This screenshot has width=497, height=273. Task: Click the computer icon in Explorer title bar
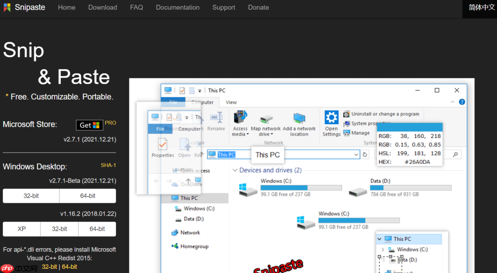tap(168, 90)
